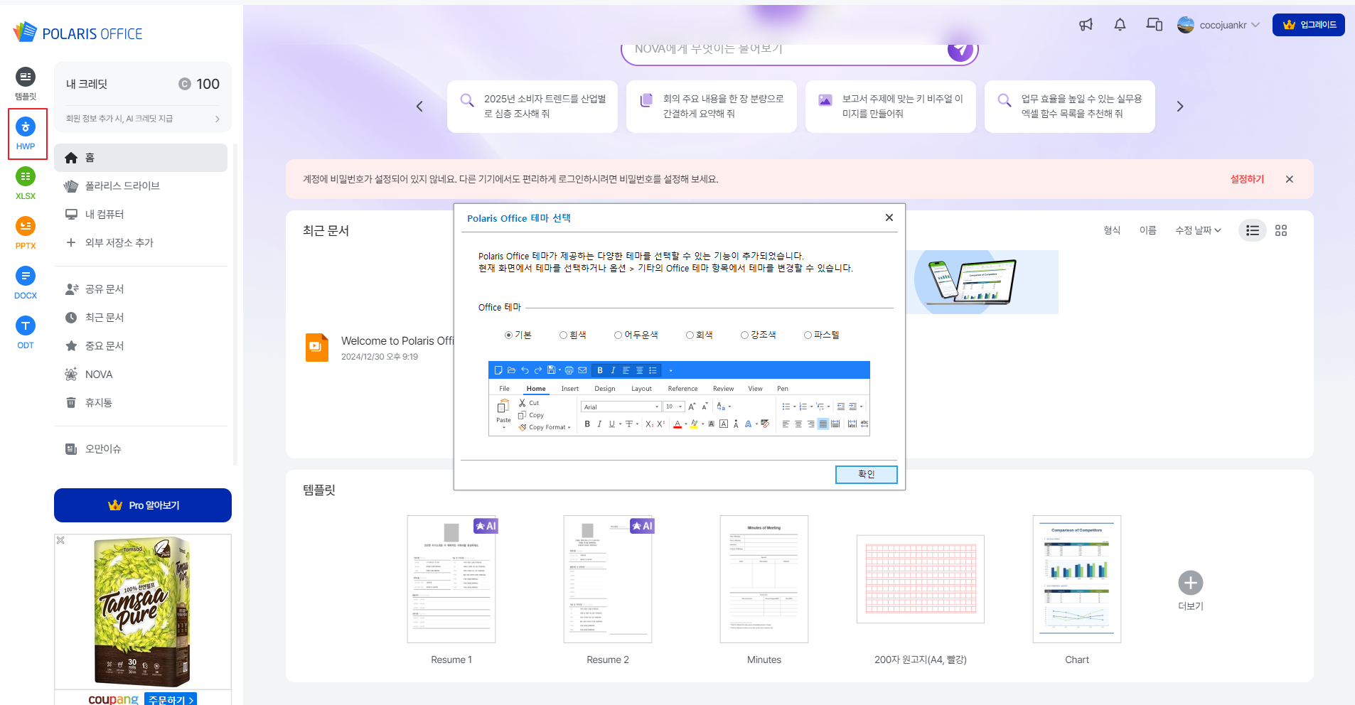This screenshot has height=705, width=1355.
Task: Sort recent documents by 이름
Action: 1147,230
